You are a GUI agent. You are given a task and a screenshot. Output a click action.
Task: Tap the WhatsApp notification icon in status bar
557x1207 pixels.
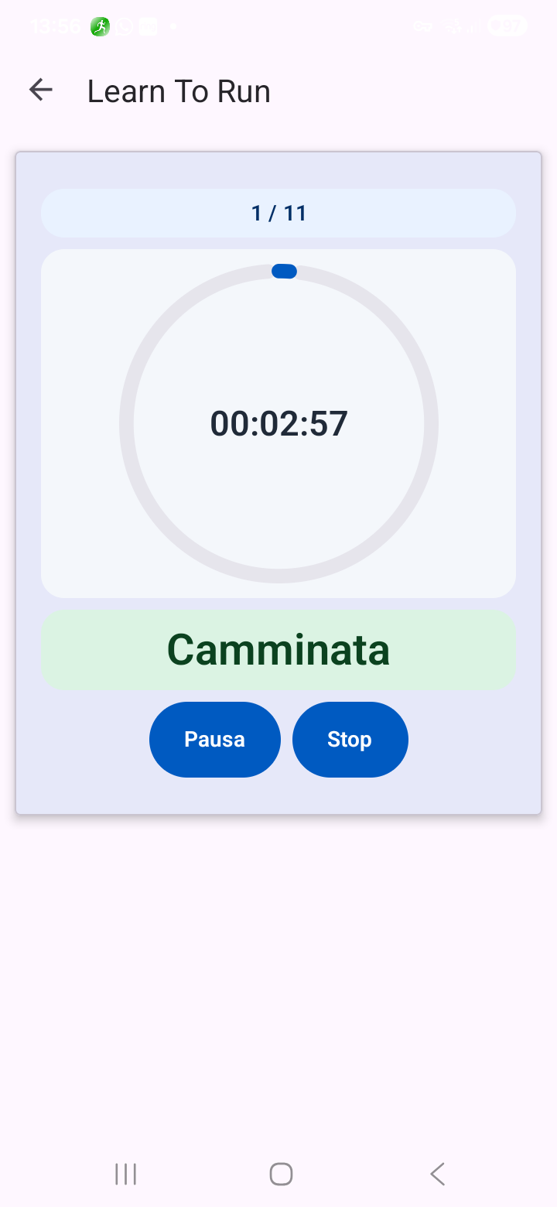pos(124,27)
